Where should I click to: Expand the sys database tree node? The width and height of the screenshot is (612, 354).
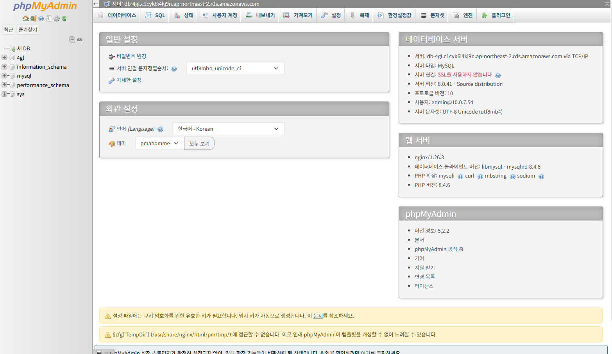coord(4,94)
